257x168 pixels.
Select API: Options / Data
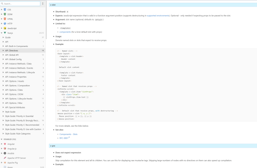point(23,90)
